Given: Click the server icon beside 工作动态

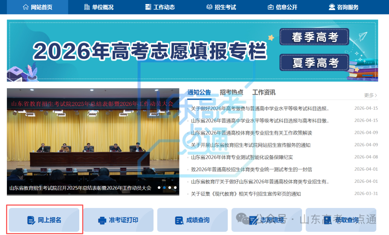Looking at the screenshot, I should pyautogui.click(x=148, y=7).
